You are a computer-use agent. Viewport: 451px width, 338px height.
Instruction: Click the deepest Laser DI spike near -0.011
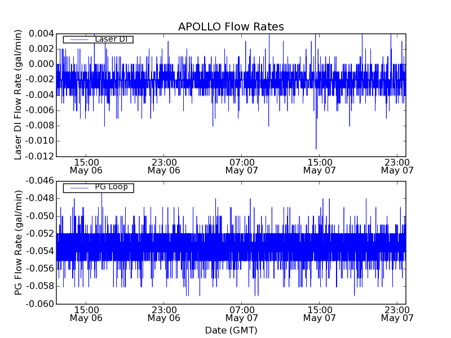click(x=316, y=146)
